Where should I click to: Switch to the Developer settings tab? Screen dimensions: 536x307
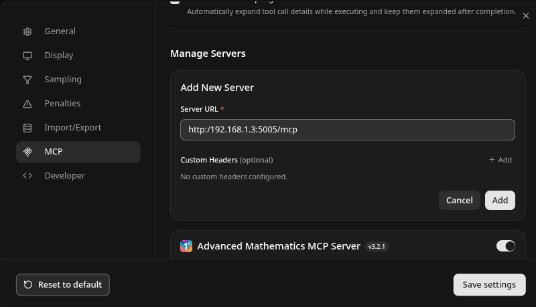(x=64, y=176)
